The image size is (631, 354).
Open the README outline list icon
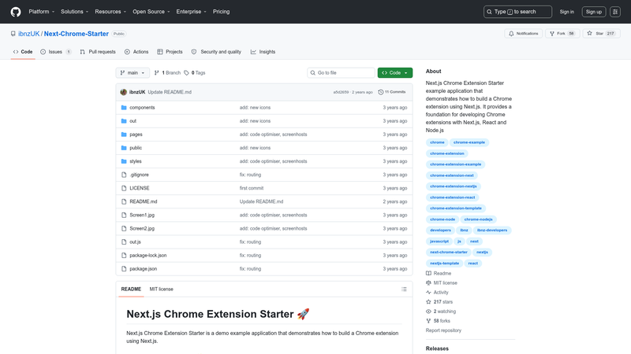coord(404,289)
